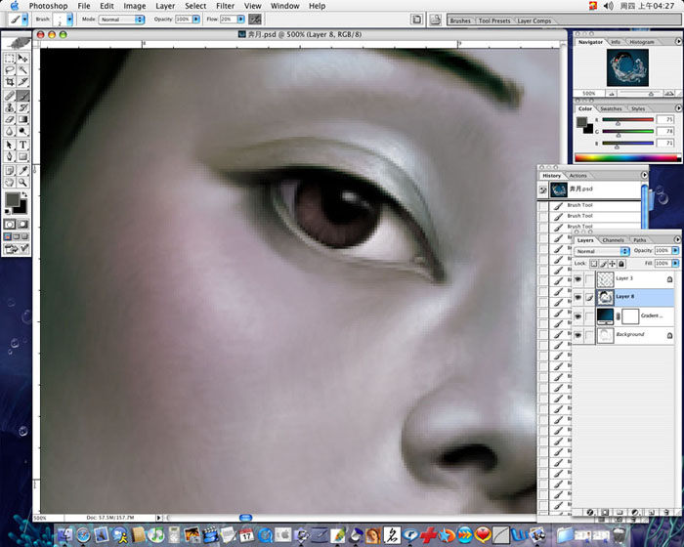Click the foreground color swatch in toolbox
The width and height of the screenshot is (684, 547).
click(x=12, y=200)
